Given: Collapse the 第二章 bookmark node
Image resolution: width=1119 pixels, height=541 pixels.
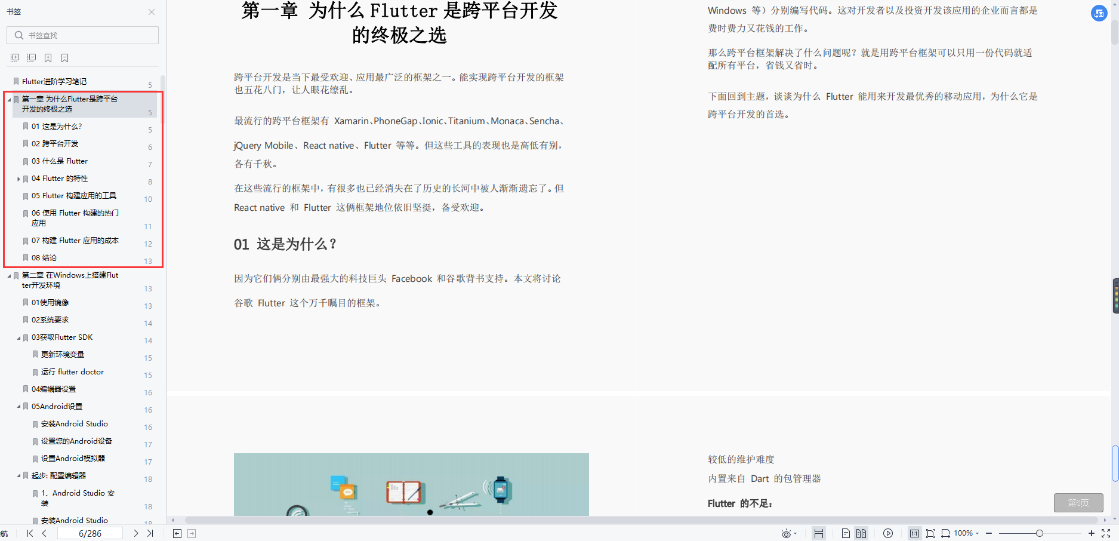Looking at the screenshot, I should (9, 276).
